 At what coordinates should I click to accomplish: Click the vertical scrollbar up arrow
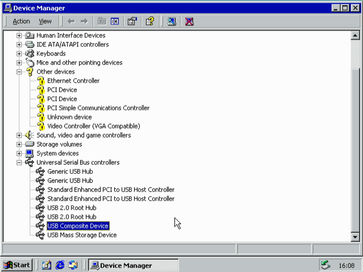355,35
